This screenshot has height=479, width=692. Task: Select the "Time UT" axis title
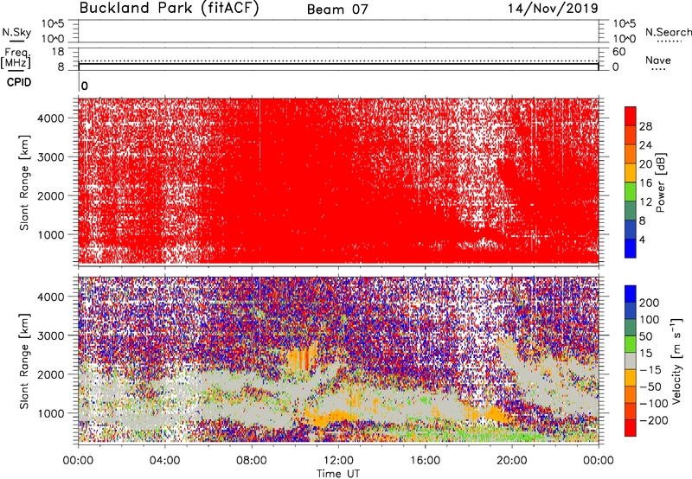pyautogui.click(x=338, y=474)
